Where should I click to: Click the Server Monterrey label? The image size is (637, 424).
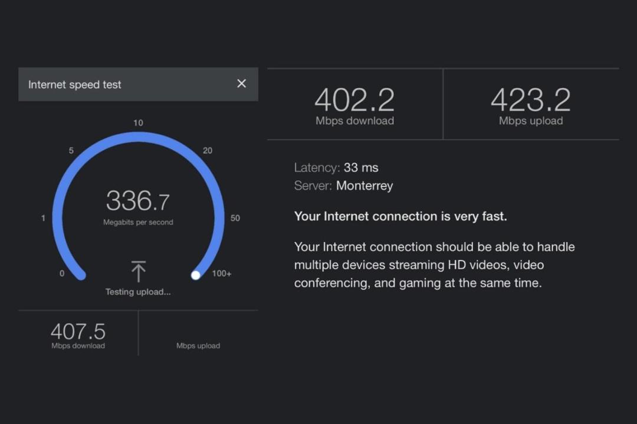tap(343, 186)
